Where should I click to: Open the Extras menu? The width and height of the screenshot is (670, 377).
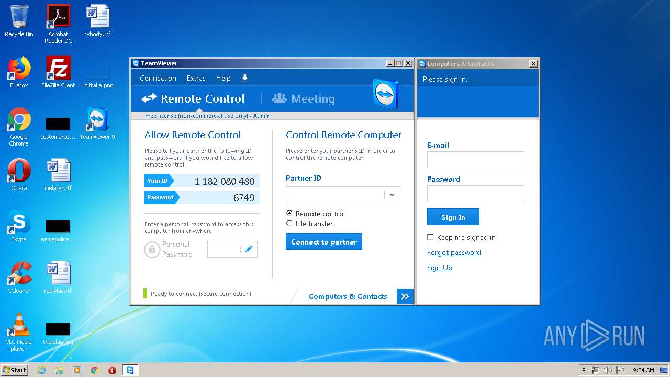(196, 78)
